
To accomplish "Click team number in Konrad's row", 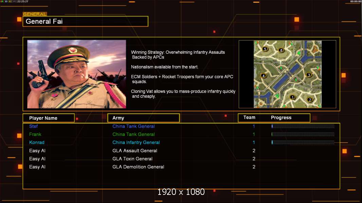I will (x=254, y=142).
